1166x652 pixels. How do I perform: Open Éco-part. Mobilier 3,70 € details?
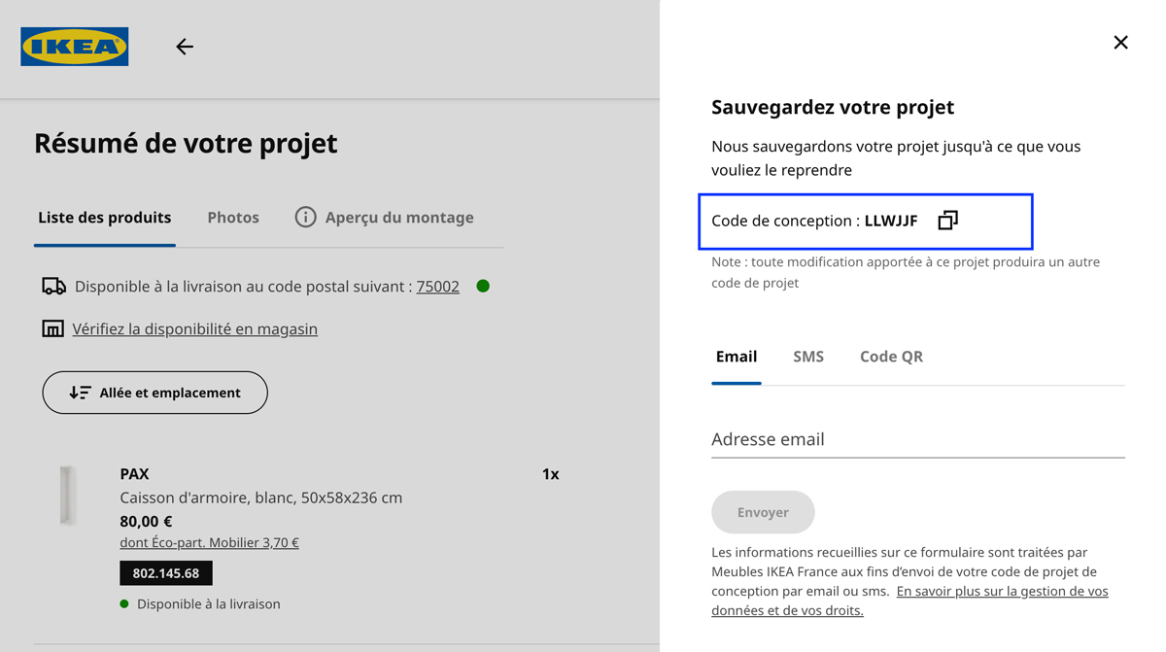(209, 543)
